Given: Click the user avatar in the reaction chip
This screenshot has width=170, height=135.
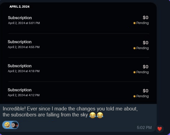Looking at the screenshot, I should click(x=15, y=125).
